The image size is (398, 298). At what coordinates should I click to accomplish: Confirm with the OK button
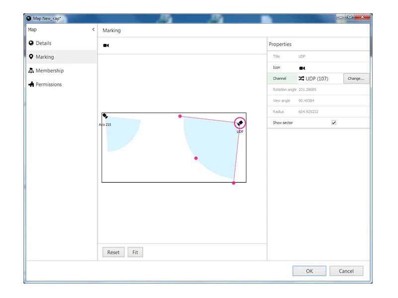309,271
